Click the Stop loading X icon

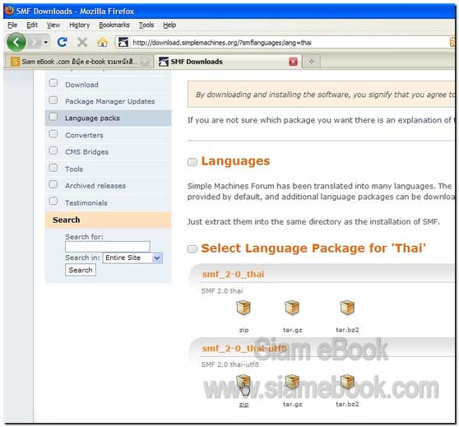pyautogui.click(x=82, y=43)
